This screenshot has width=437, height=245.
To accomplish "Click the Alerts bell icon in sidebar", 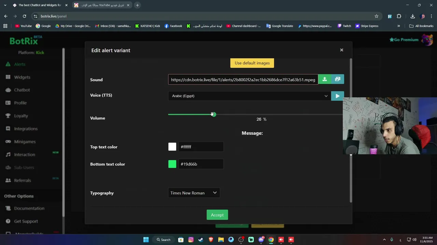I will pyautogui.click(x=8, y=64).
